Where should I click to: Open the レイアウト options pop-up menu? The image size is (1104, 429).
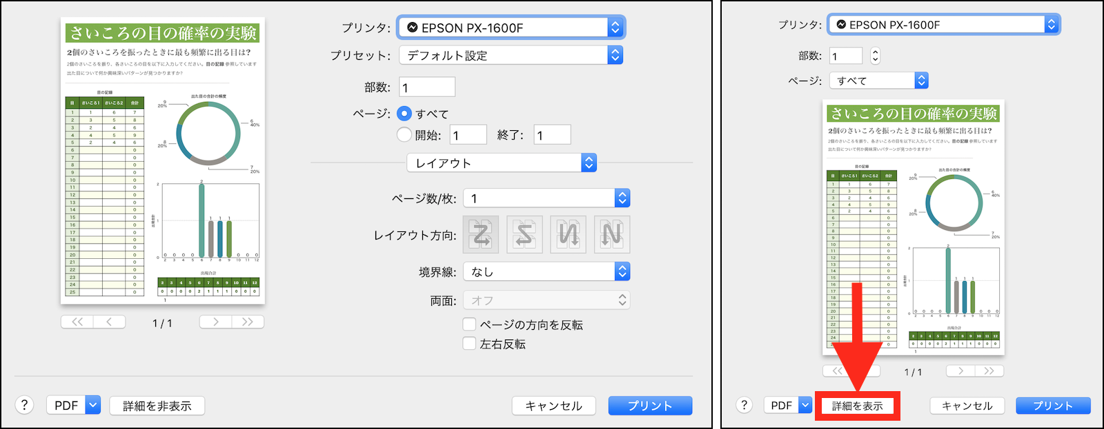pos(502,163)
